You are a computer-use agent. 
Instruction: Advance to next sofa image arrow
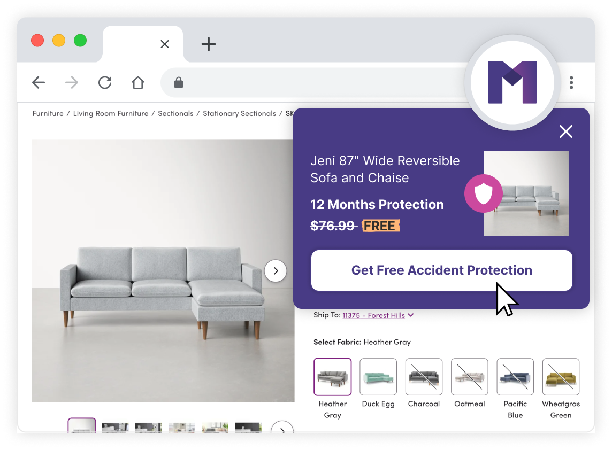pyautogui.click(x=276, y=270)
